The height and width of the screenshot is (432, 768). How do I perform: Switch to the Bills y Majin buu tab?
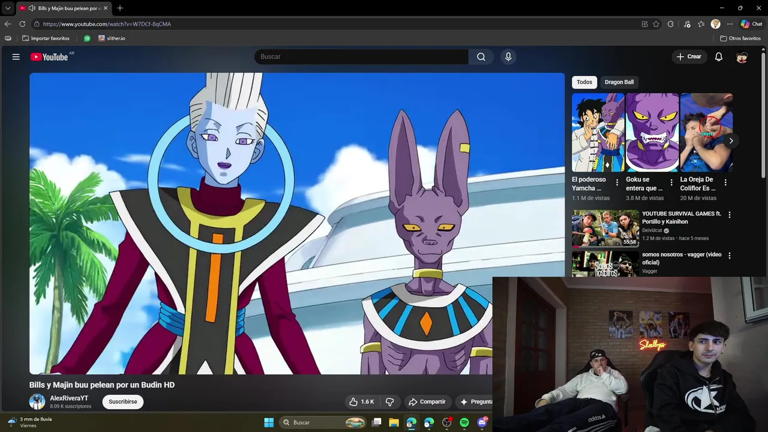click(64, 8)
